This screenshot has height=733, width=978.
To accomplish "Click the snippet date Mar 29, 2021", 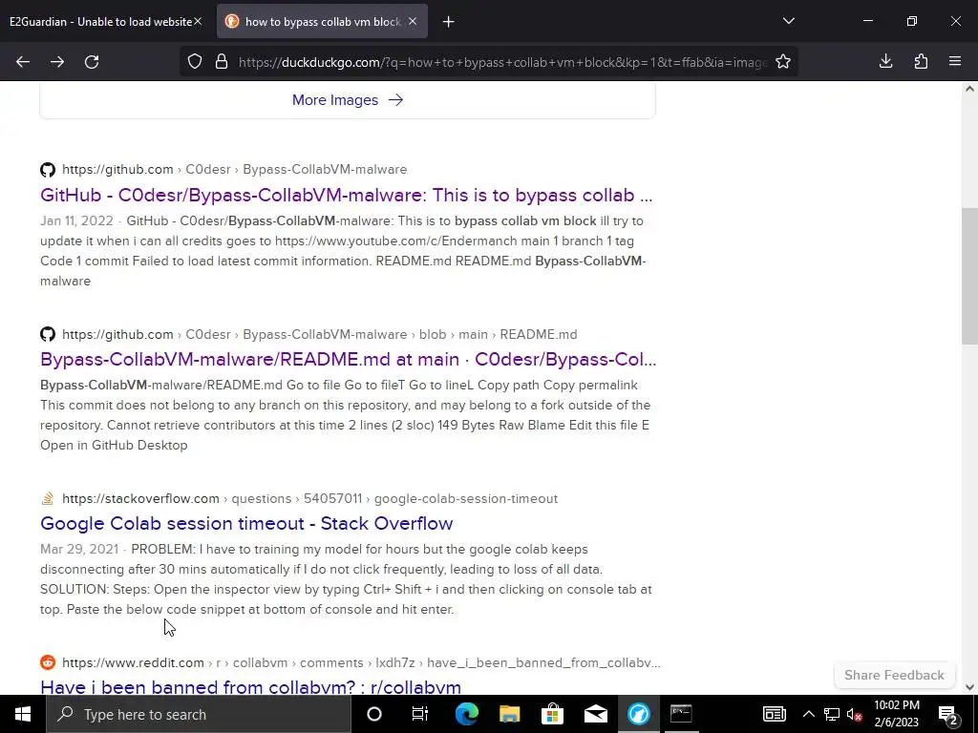I will pyautogui.click(x=79, y=550).
